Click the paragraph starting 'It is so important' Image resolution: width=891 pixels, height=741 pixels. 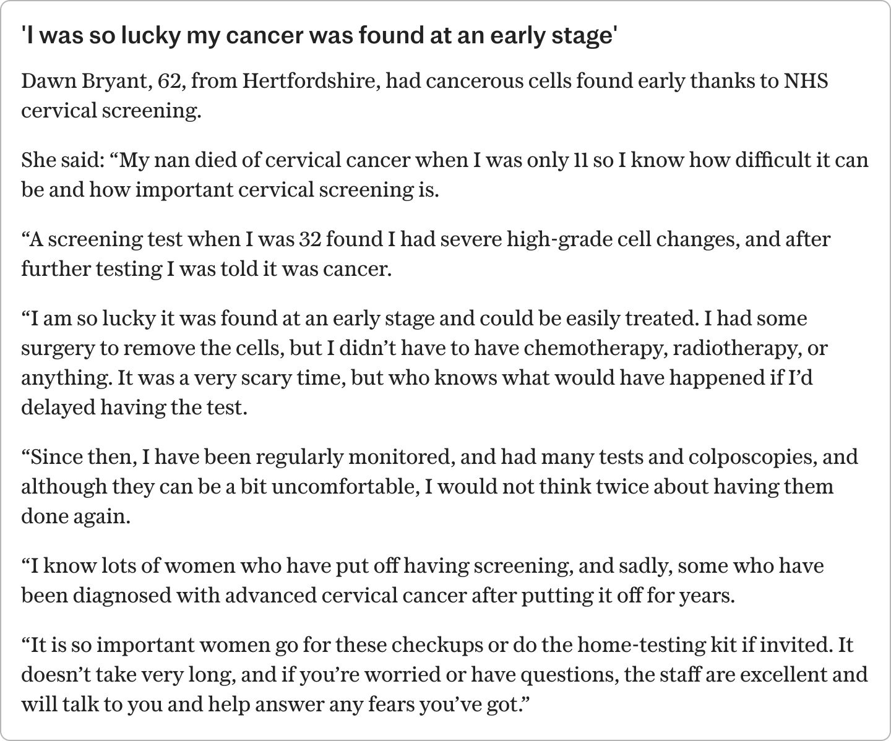coord(444,675)
